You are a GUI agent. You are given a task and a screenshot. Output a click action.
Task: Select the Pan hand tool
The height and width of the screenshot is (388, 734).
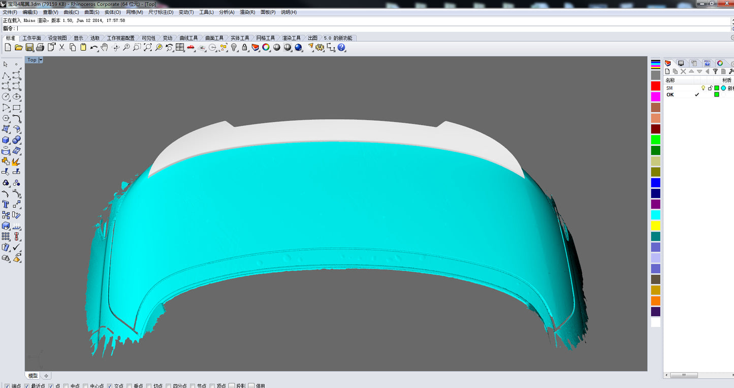pyautogui.click(x=105, y=47)
